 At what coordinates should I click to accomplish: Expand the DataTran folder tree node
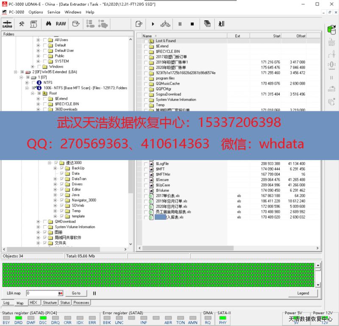coord(55,179)
